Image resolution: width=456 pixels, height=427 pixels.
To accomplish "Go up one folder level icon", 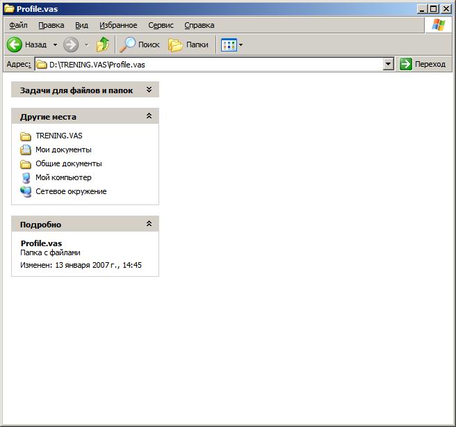I will (103, 45).
